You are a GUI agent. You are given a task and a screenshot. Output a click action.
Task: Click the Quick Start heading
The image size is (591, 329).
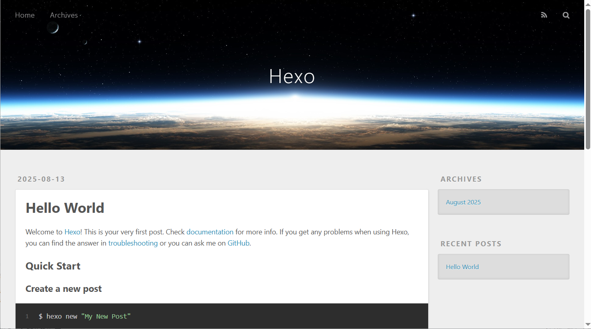[x=53, y=266]
